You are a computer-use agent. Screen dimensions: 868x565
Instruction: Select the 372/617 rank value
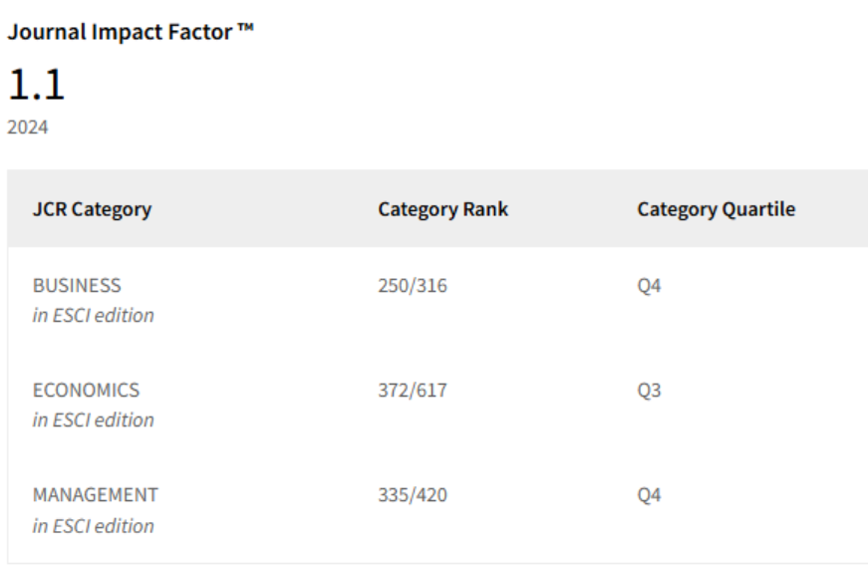point(413,391)
